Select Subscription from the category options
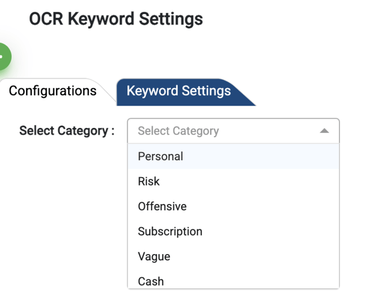The image size is (366, 308). point(170,232)
